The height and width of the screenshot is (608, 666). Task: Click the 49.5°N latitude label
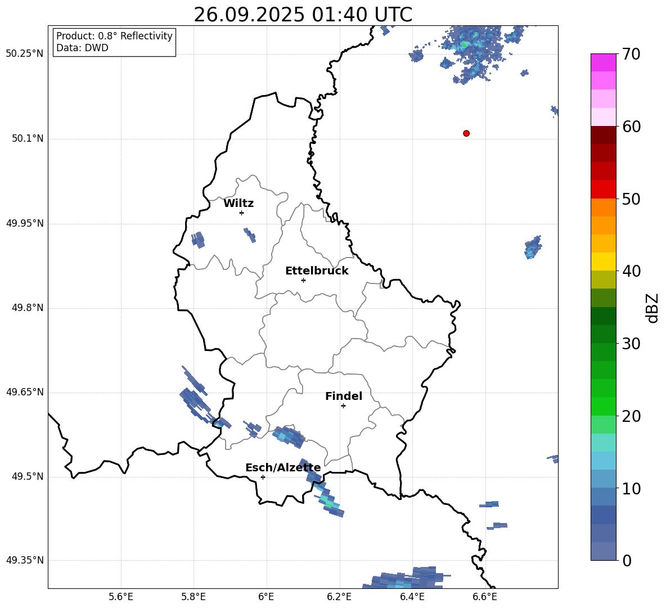28,476
